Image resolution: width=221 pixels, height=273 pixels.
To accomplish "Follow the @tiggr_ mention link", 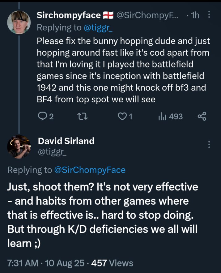I will [98, 28].
